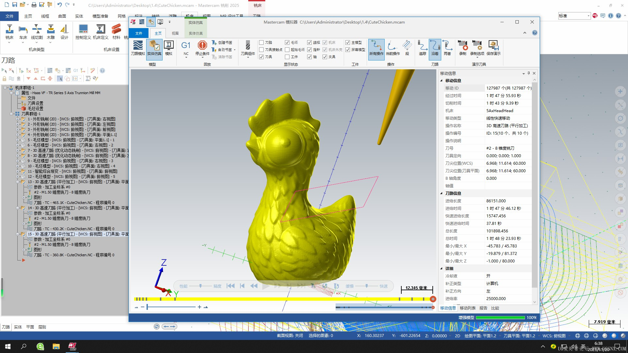Click the 快速 fast-speed slider end label
This screenshot has height=353, width=628.
[383, 286]
